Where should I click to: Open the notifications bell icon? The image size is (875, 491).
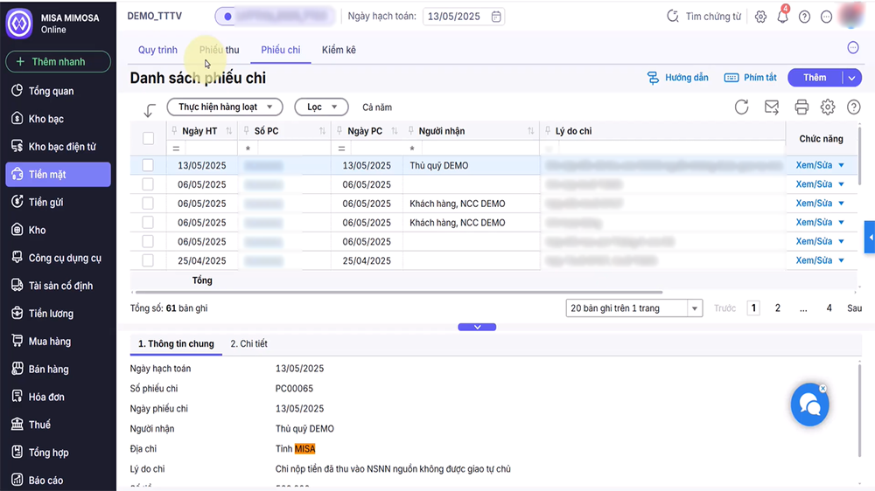click(x=782, y=17)
